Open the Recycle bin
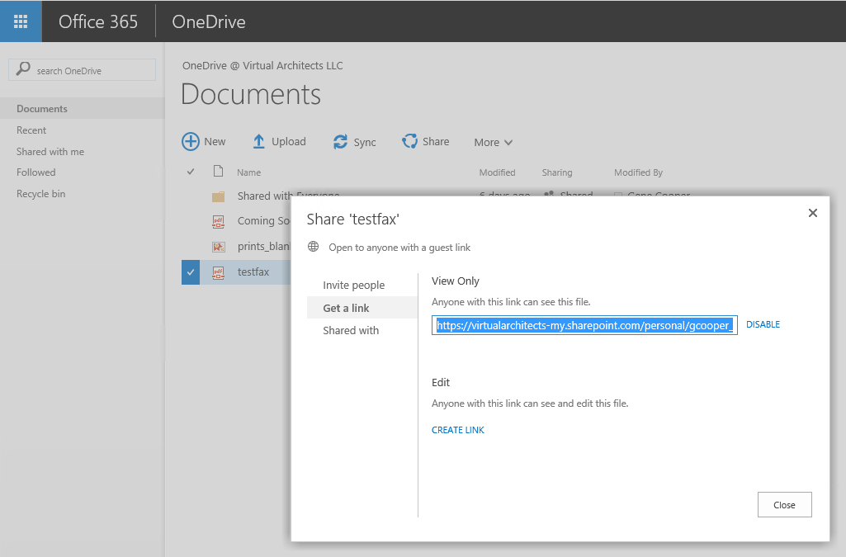This screenshot has width=846, height=557. [x=41, y=194]
